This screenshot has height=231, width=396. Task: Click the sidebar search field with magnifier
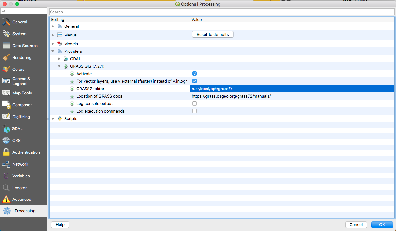tap(23, 11)
